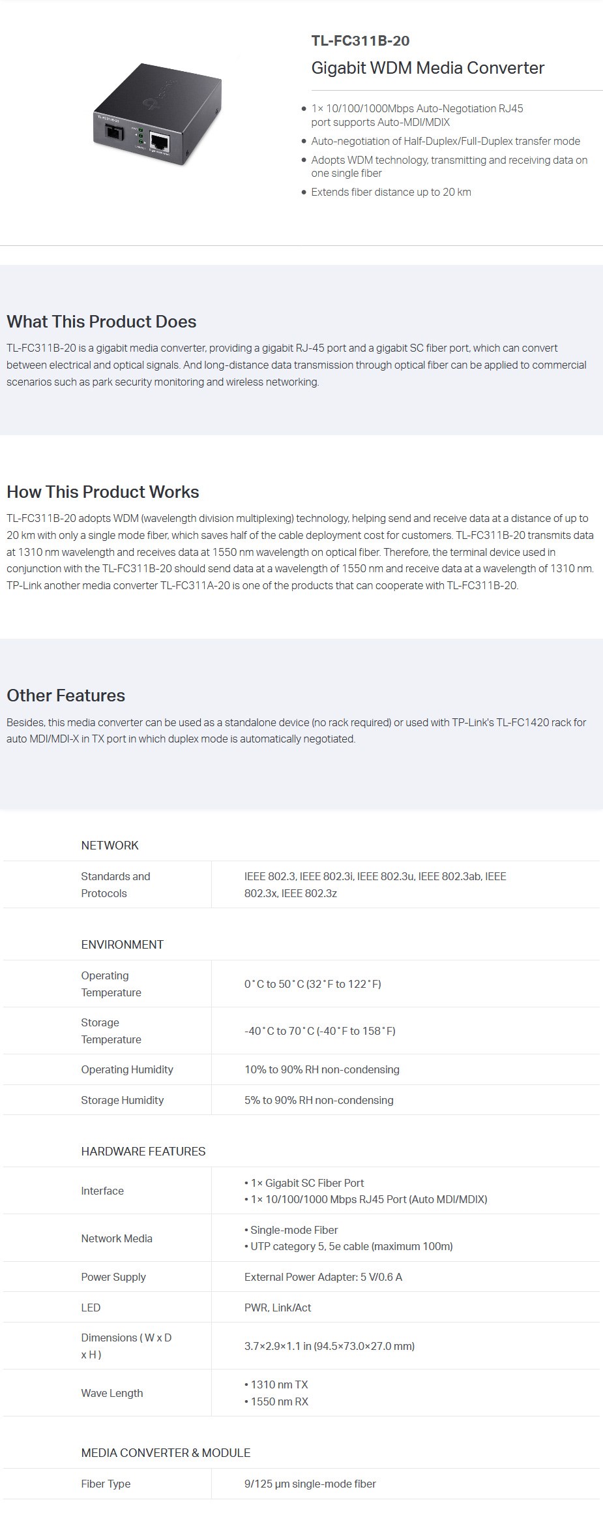The width and height of the screenshot is (603, 1530).
Task: Click the LED row value PWR, Link/Act
Action: point(278,1308)
